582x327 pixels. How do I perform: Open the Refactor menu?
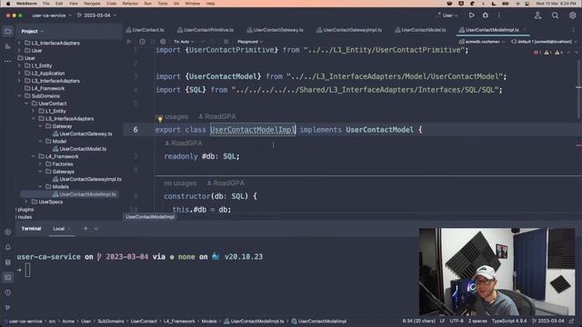click(x=130, y=4)
